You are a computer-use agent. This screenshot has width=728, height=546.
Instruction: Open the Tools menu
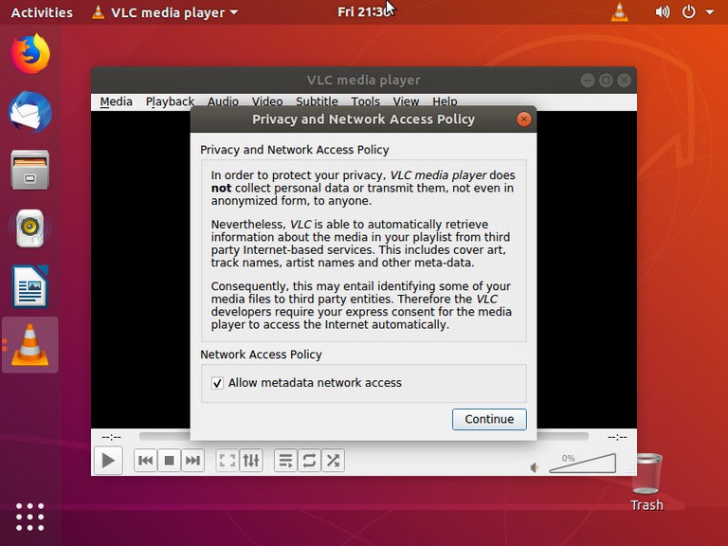[x=365, y=101]
